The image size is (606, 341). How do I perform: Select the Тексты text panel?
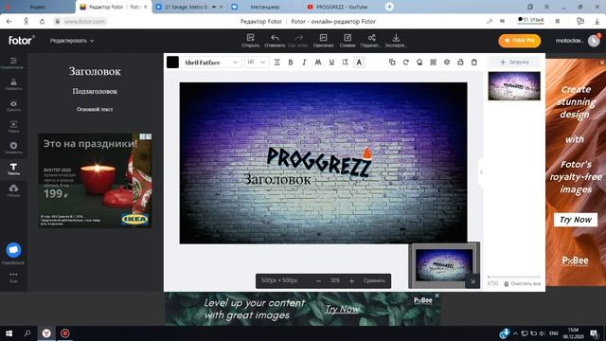click(x=13, y=170)
